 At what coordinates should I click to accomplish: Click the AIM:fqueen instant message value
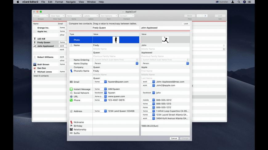pos(114,89)
